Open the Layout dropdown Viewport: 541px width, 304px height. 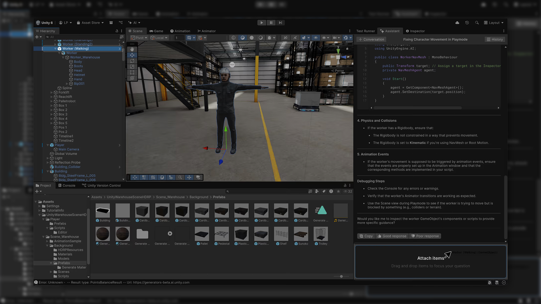click(x=494, y=23)
